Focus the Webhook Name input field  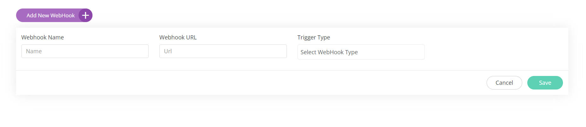click(x=85, y=51)
